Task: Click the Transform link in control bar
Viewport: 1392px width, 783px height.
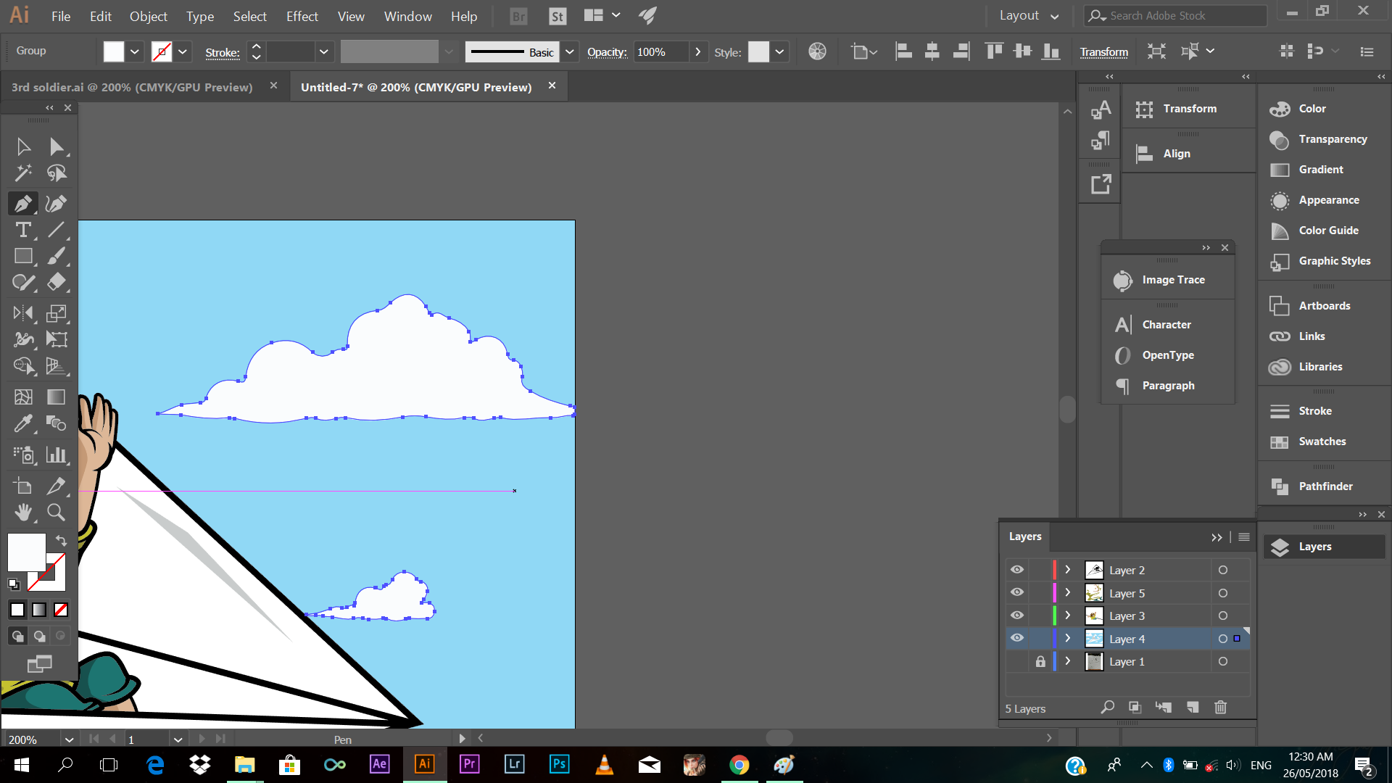Action: (x=1103, y=52)
